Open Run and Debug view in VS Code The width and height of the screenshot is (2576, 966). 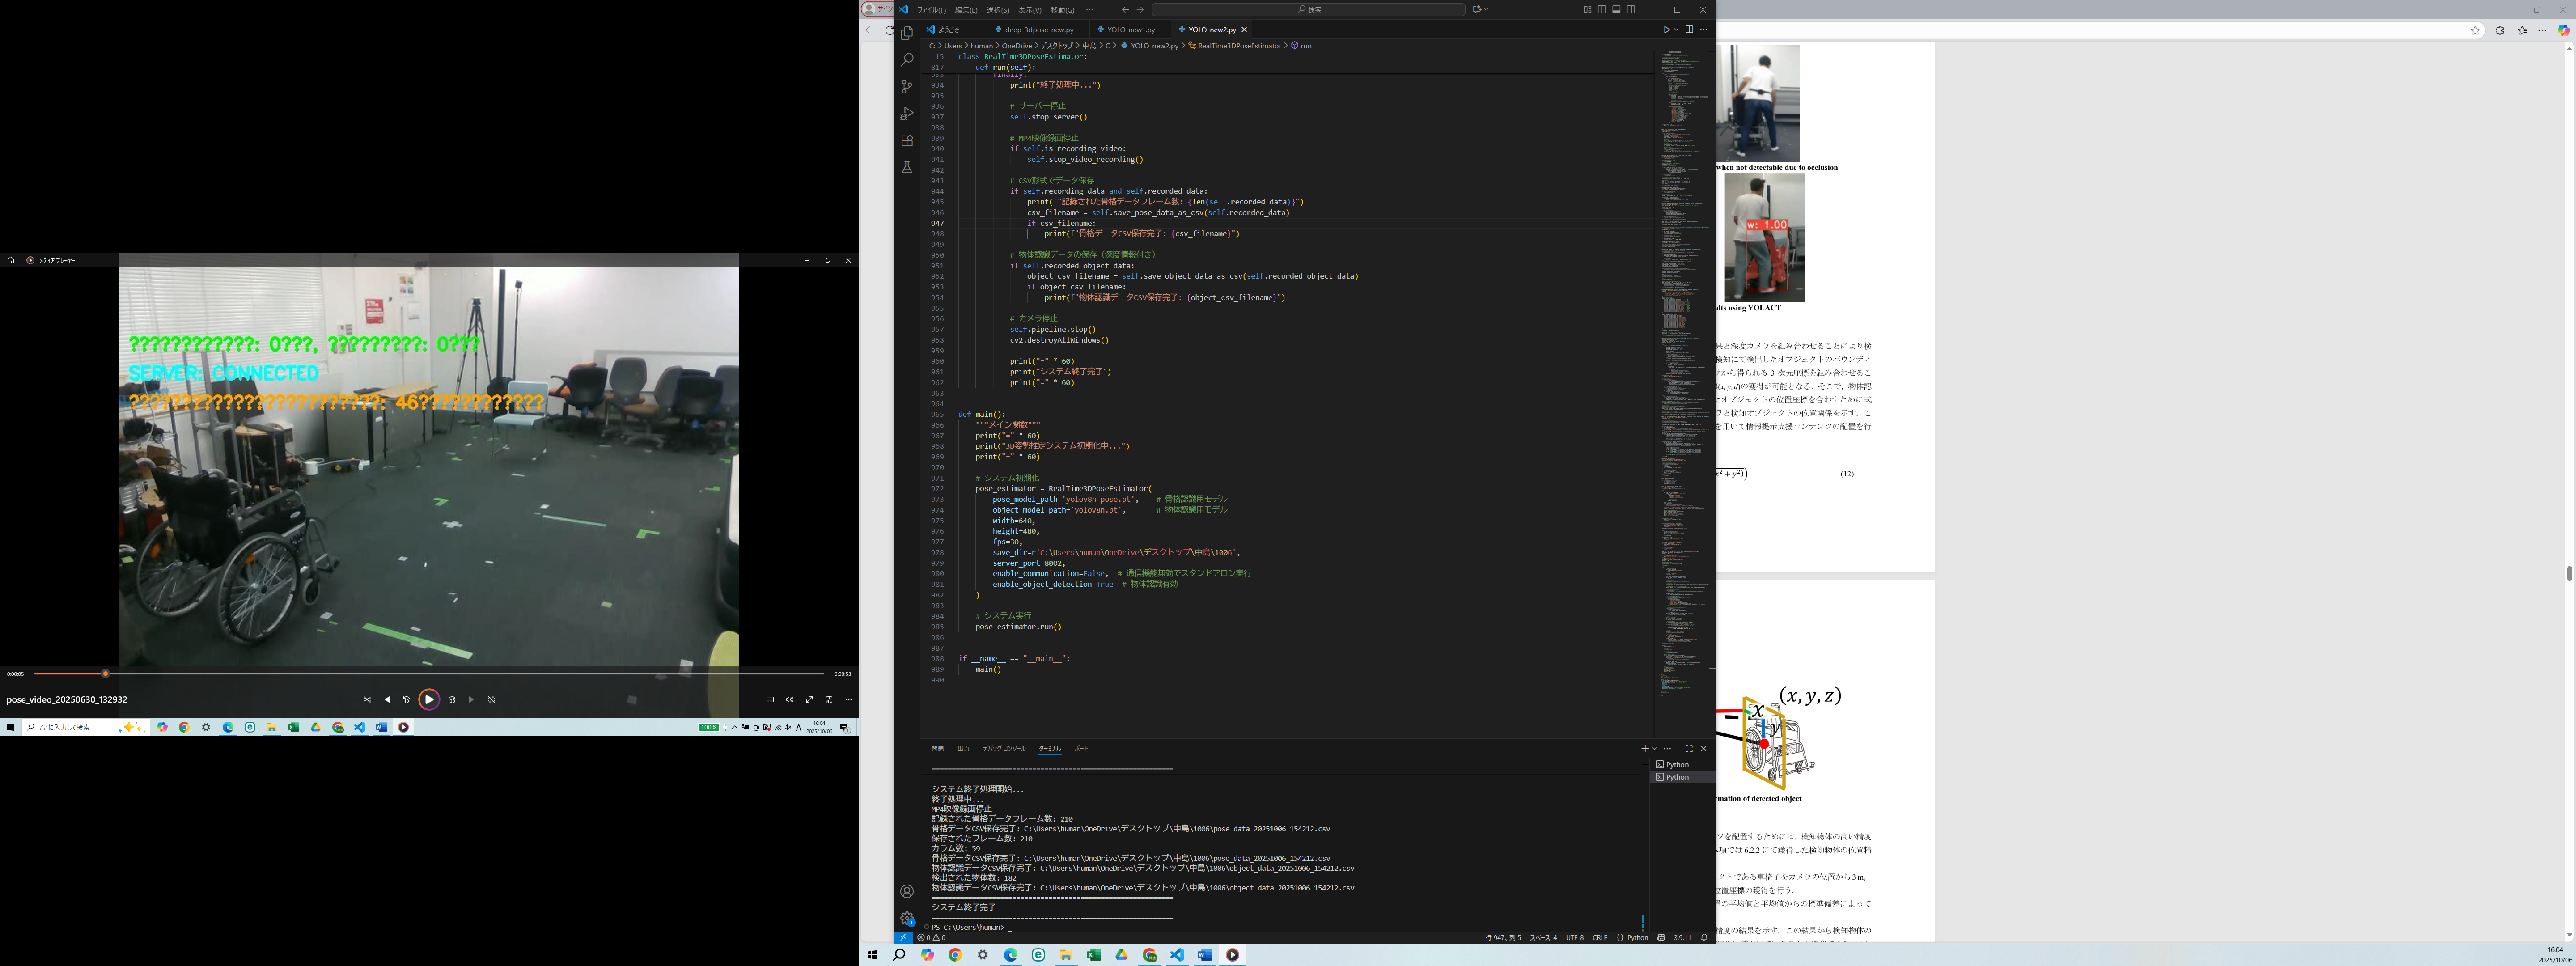tap(907, 114)
